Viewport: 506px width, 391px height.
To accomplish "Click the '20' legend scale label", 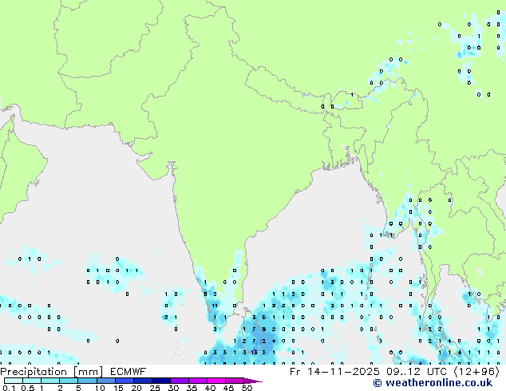I will click(x=136, y=388).
